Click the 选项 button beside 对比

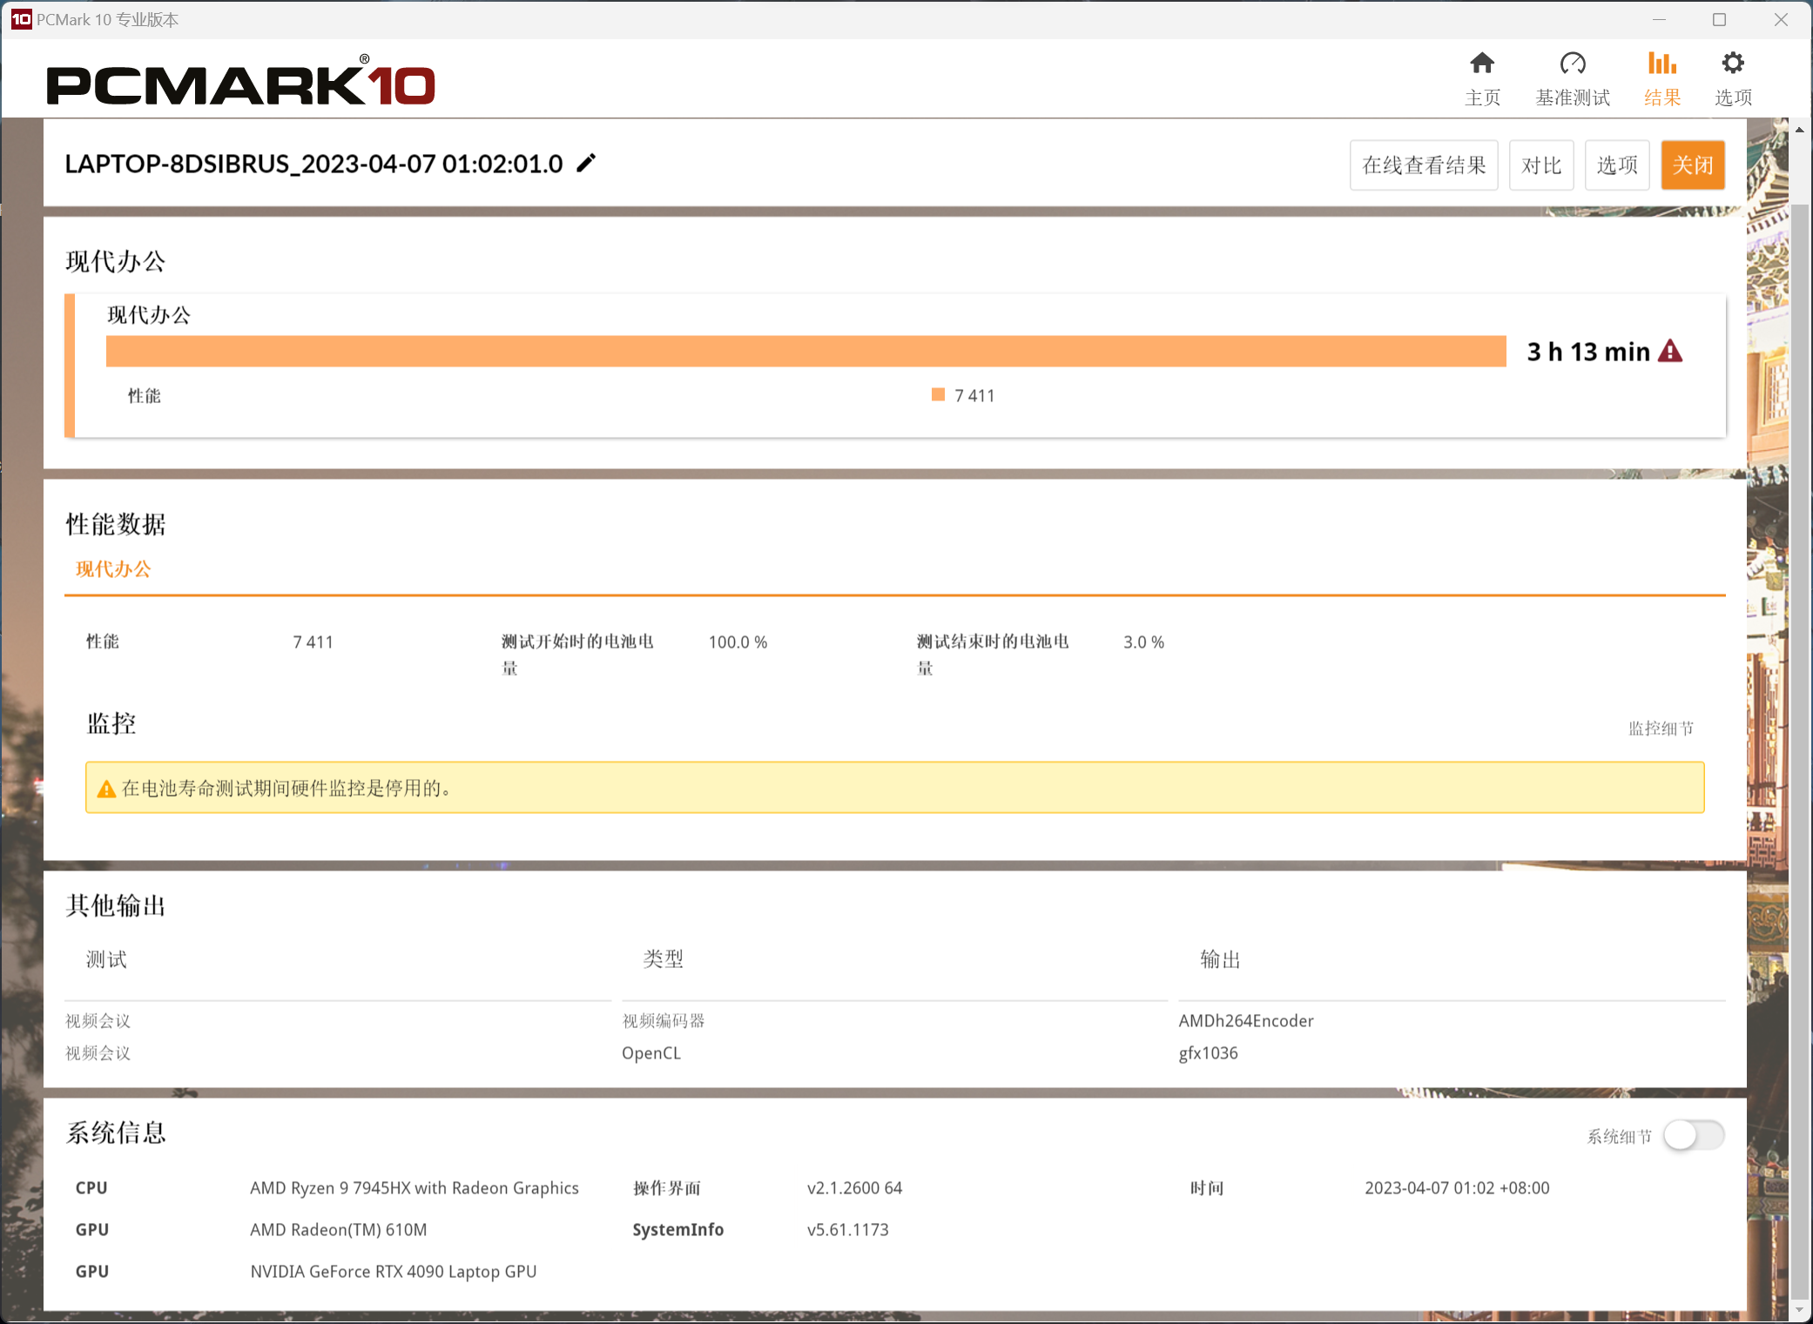pyautogui.click(x=1617, y=165)
